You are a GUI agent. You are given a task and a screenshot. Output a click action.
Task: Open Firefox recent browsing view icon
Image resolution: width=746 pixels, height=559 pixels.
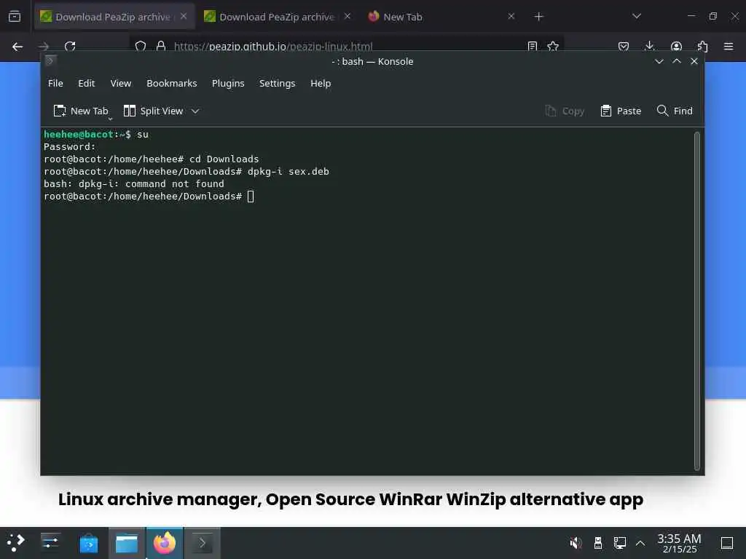pos(15,17)
